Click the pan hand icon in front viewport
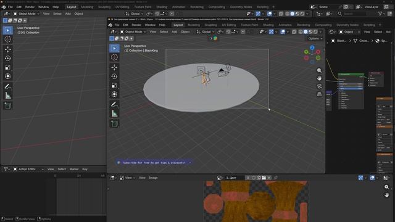The image size is (395, 222). (x=319, y=78)
